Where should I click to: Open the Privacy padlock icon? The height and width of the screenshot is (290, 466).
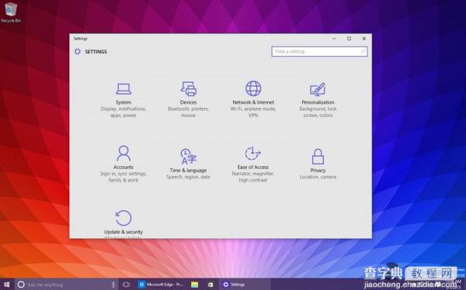[318, 157]
